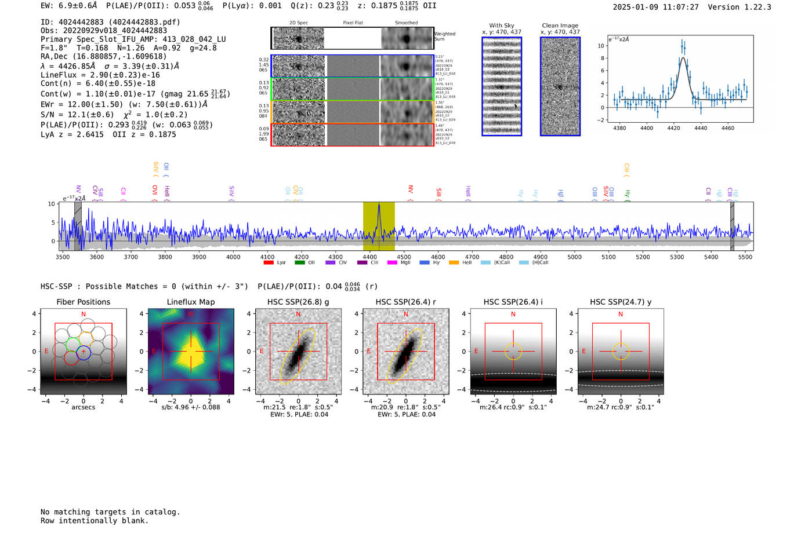Click the arcsecs axis label
Image resolution: width=812 pixels, height=552 pixels.
[x=84, y=407]
